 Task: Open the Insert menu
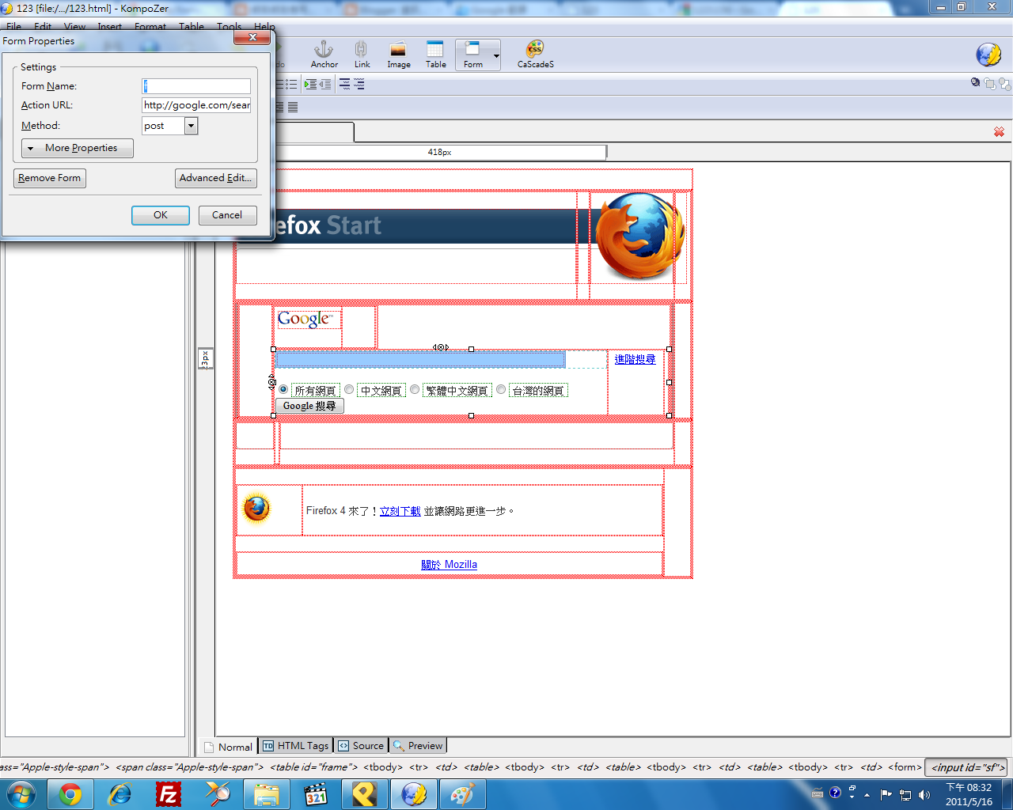(x=110, y=26)
